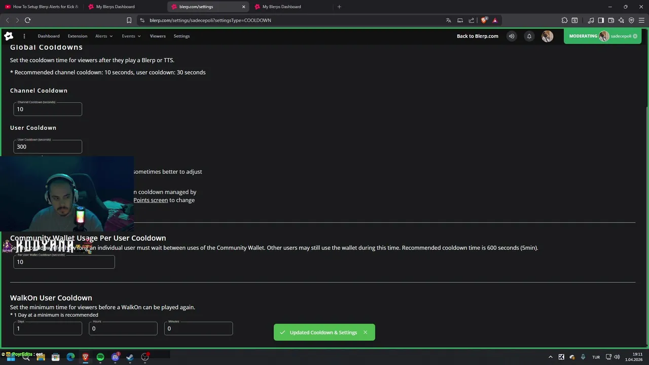This screenshot has width=649, height=365.
Task: Click the microphone tray icon
Action: [583, 357]
